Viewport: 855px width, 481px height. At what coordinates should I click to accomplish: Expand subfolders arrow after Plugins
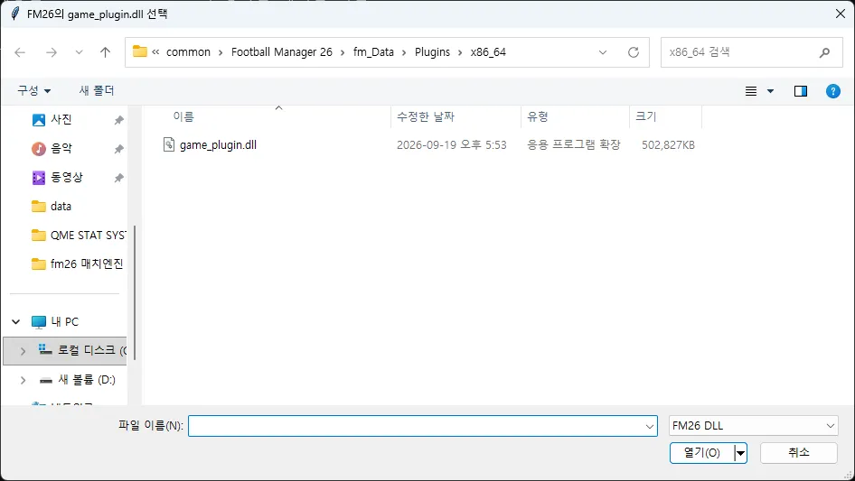pyautogui.click(x=460, y=53)
